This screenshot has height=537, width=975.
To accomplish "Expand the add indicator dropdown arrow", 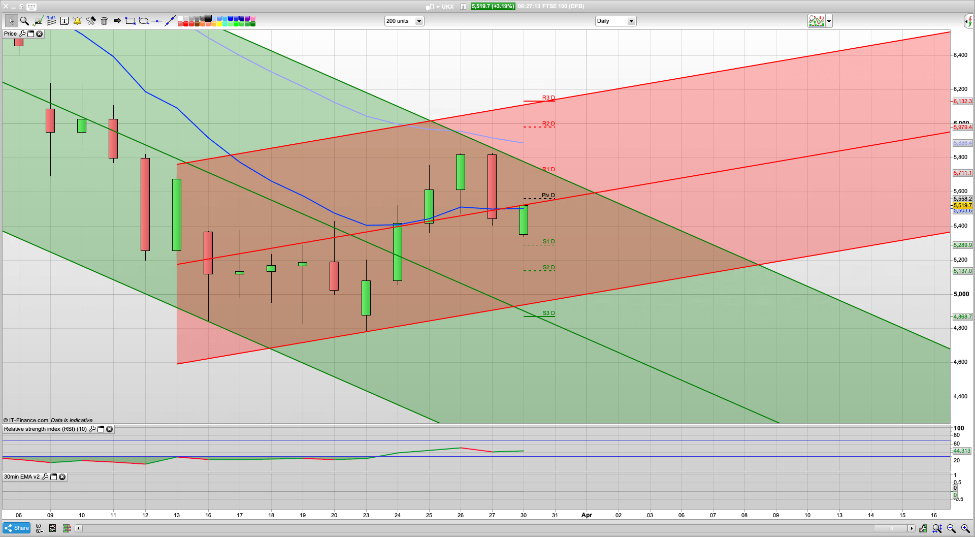I will point(829,21).
